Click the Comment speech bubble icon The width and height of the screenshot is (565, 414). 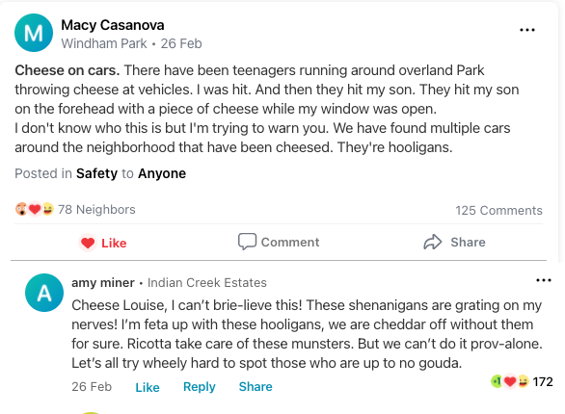pos(247,242)
